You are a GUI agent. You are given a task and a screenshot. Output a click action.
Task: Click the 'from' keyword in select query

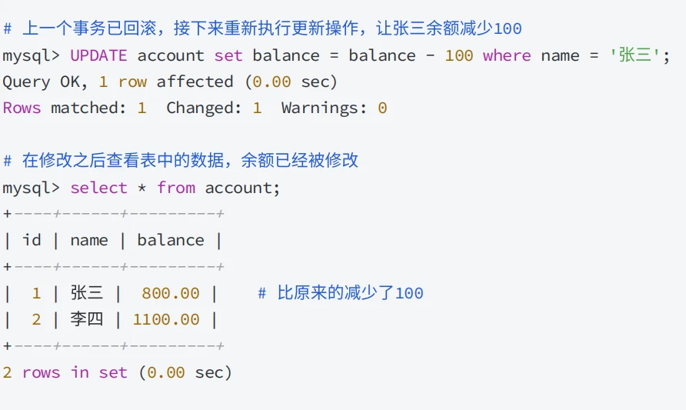point(176,188)
